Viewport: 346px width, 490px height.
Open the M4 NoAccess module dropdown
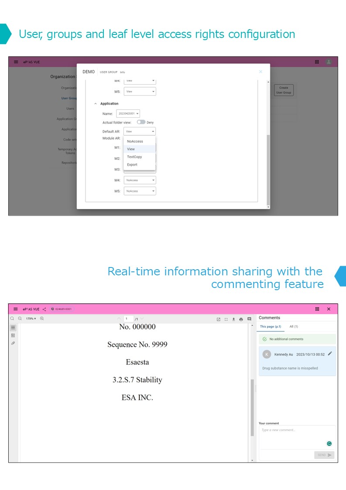[x=140, y=180]
